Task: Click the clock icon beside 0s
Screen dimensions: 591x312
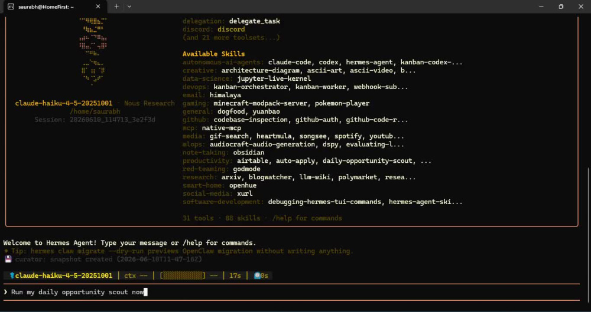Action: point(257,276)
